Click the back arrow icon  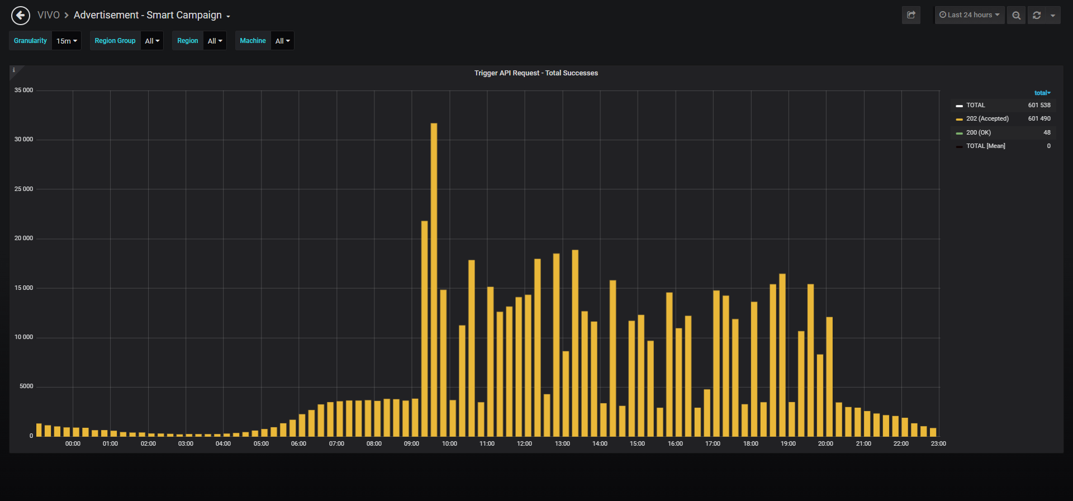(x=21, y=15)
